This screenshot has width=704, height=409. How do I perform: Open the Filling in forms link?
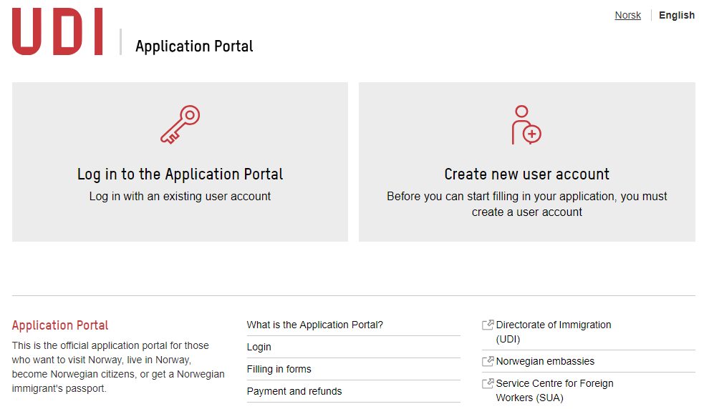pyautogui.click(x=279, y=369)
